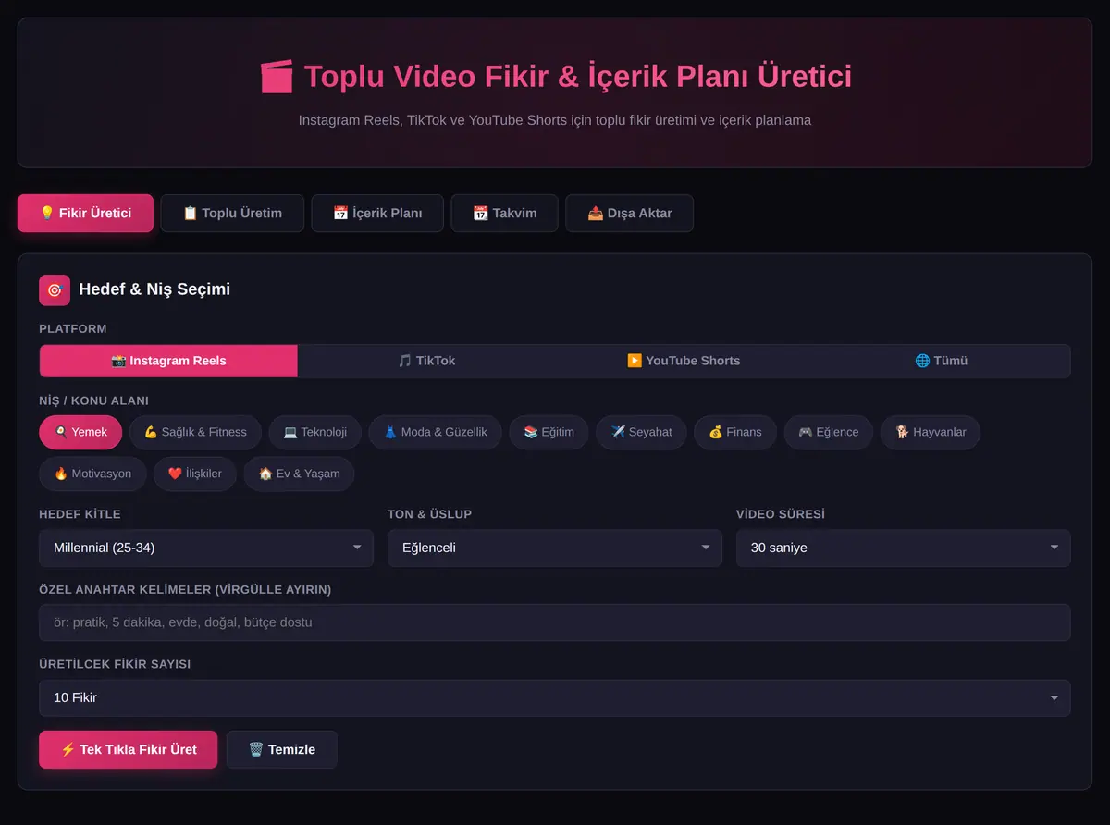This screenshot has width=1110, height=825.
Task: Select Tümü platform option
Action: click(941, 361)
